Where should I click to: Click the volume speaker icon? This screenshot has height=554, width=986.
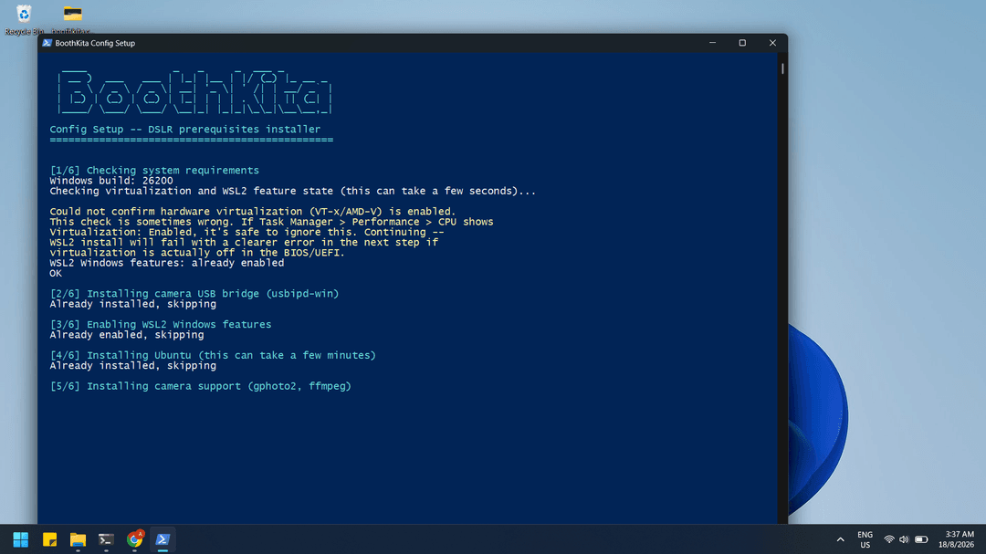coord(904,539)
